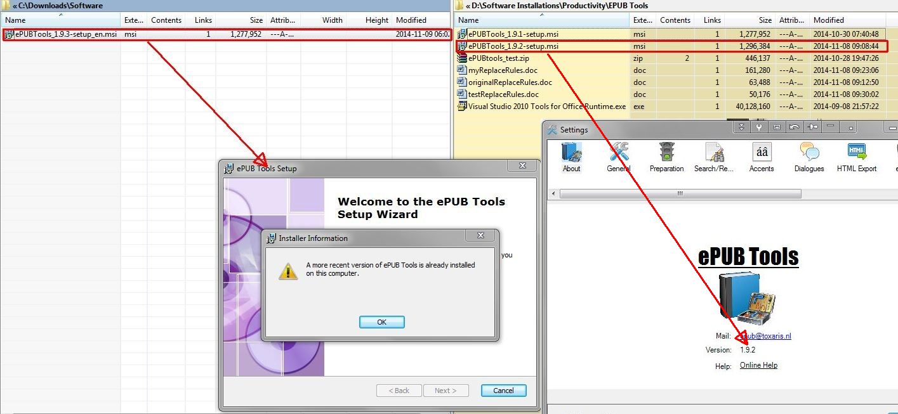The width and height of the screenshot is (898, 414).
Task: Select ePUBTools_1.9.2-setup.msi file name
Action: click(x=513, y=46)
